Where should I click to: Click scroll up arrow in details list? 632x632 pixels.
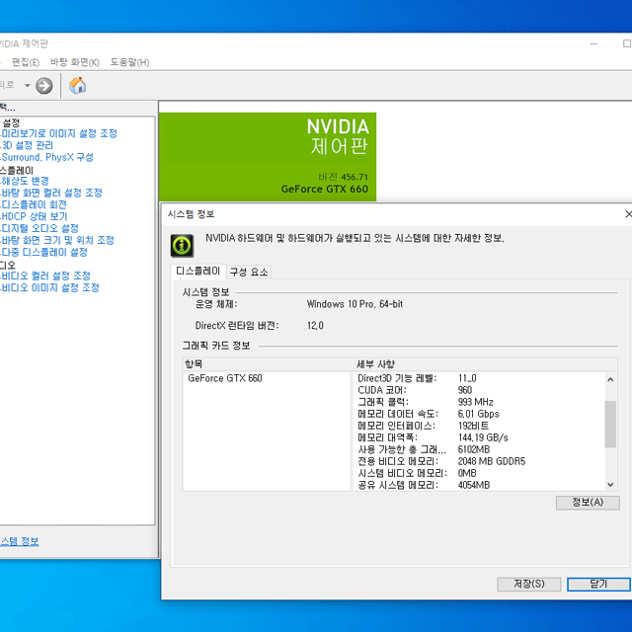[610, 379]
